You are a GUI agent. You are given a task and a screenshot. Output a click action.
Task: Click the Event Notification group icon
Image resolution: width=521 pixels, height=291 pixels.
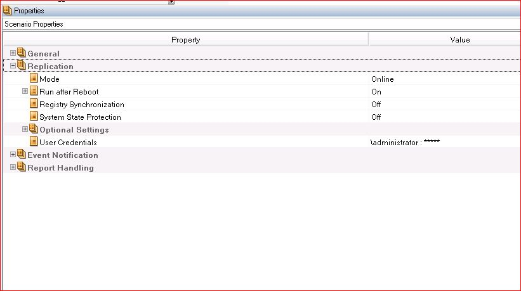tap(22, 154)
